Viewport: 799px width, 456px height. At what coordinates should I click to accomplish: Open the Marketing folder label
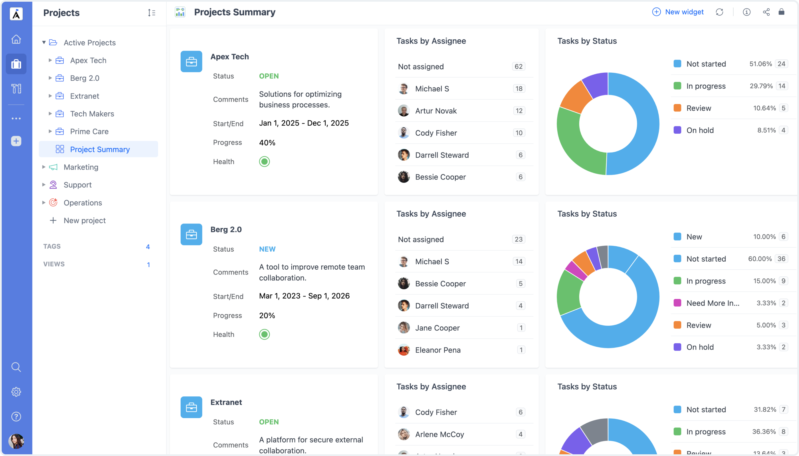click(x=81, y=167)
